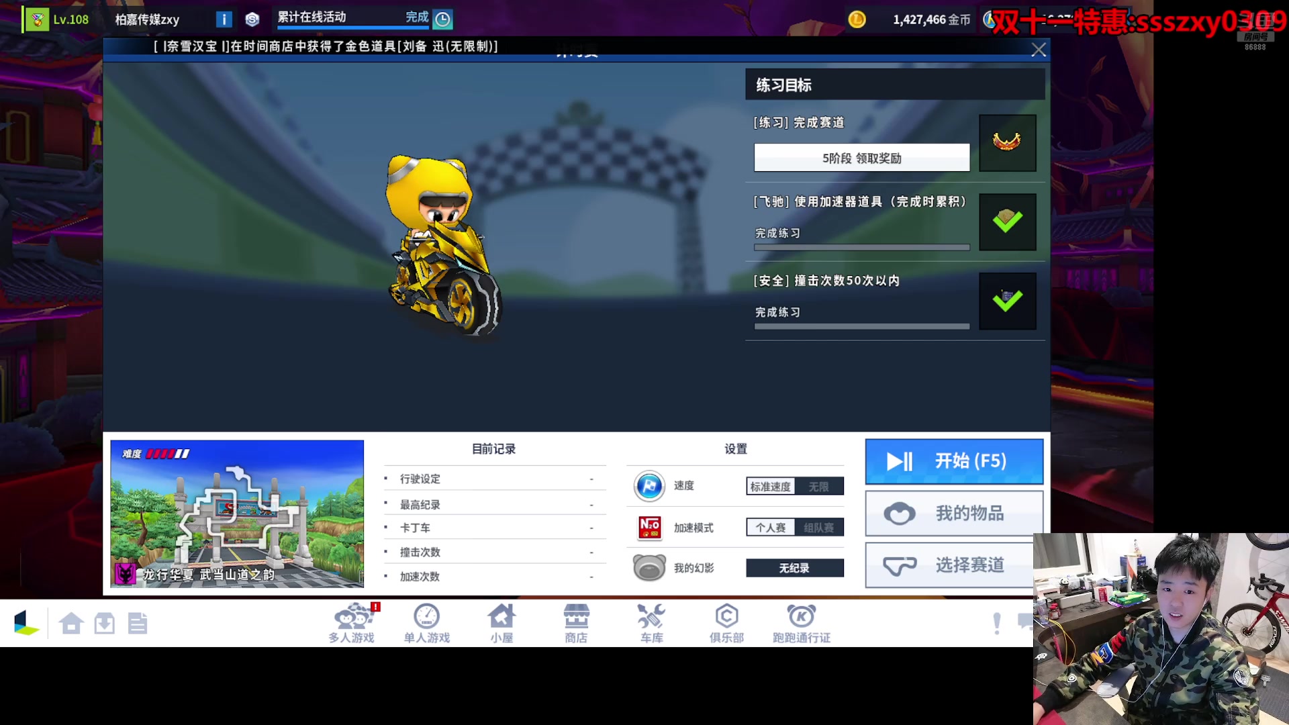
Task: Enter the 小屋 room screen
Action: tap(502, 622)
